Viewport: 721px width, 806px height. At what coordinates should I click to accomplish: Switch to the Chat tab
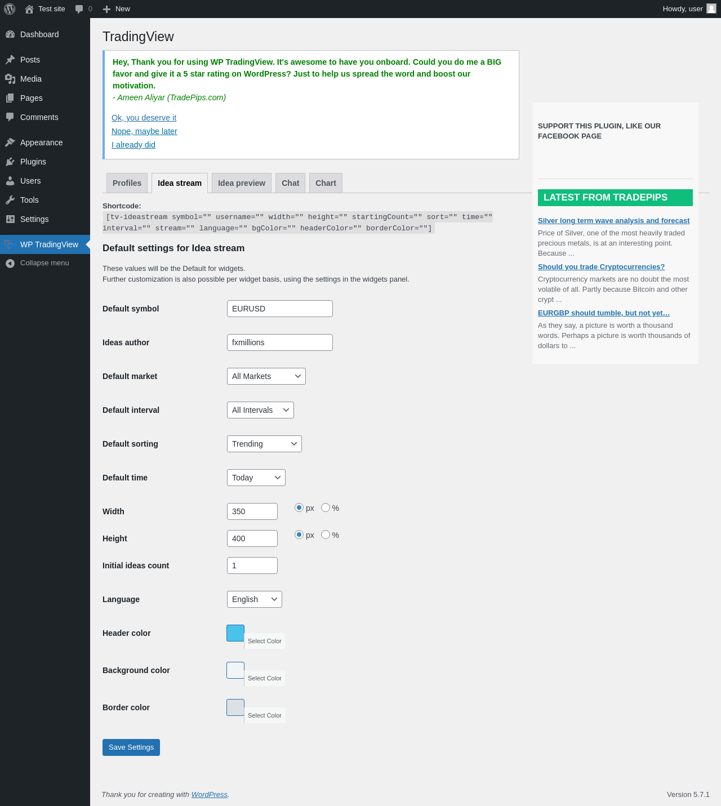(291, 183)
